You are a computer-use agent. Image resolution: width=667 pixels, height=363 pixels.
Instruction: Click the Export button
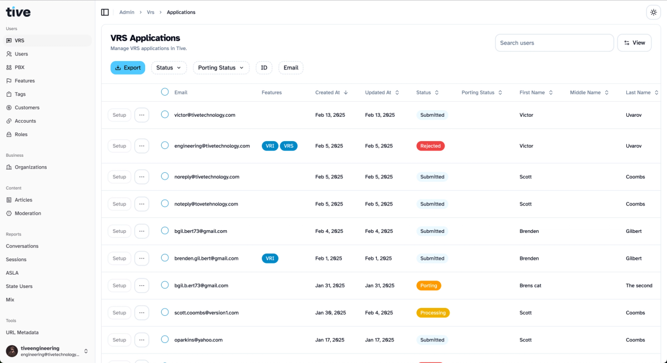(x=127, y=67)
